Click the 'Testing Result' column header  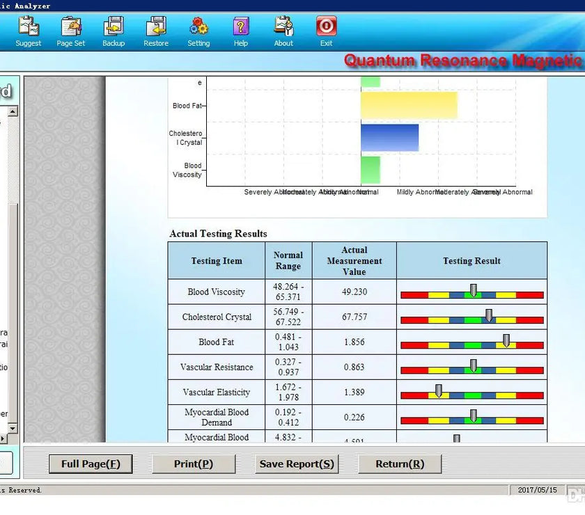472,261
